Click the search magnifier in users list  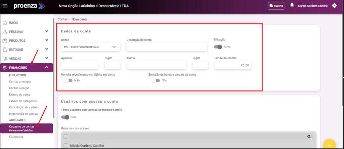coord(309,137)
